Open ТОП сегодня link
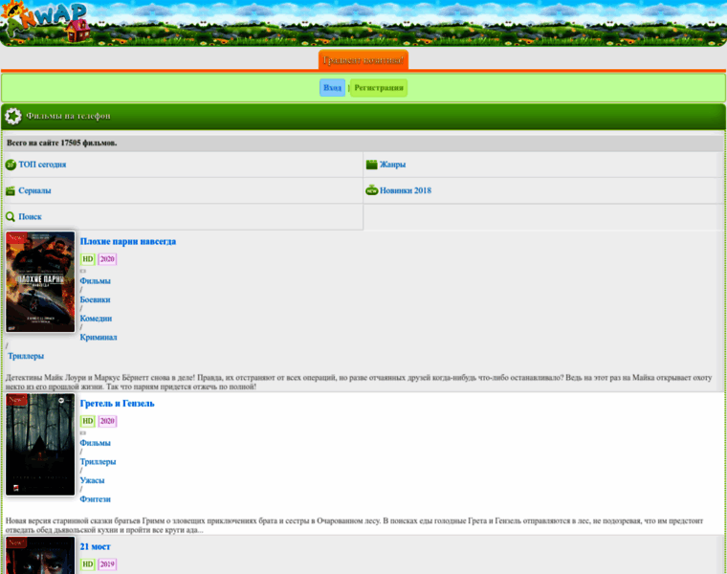The width and height of the screenshot is (727, 574). 42,165
